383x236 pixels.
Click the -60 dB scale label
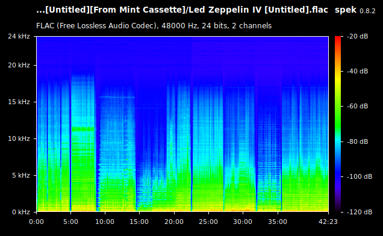click(x=357, y=107)
